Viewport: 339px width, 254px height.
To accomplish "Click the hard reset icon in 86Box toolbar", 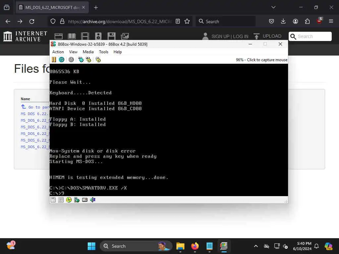I will click(x=62, y=60).
